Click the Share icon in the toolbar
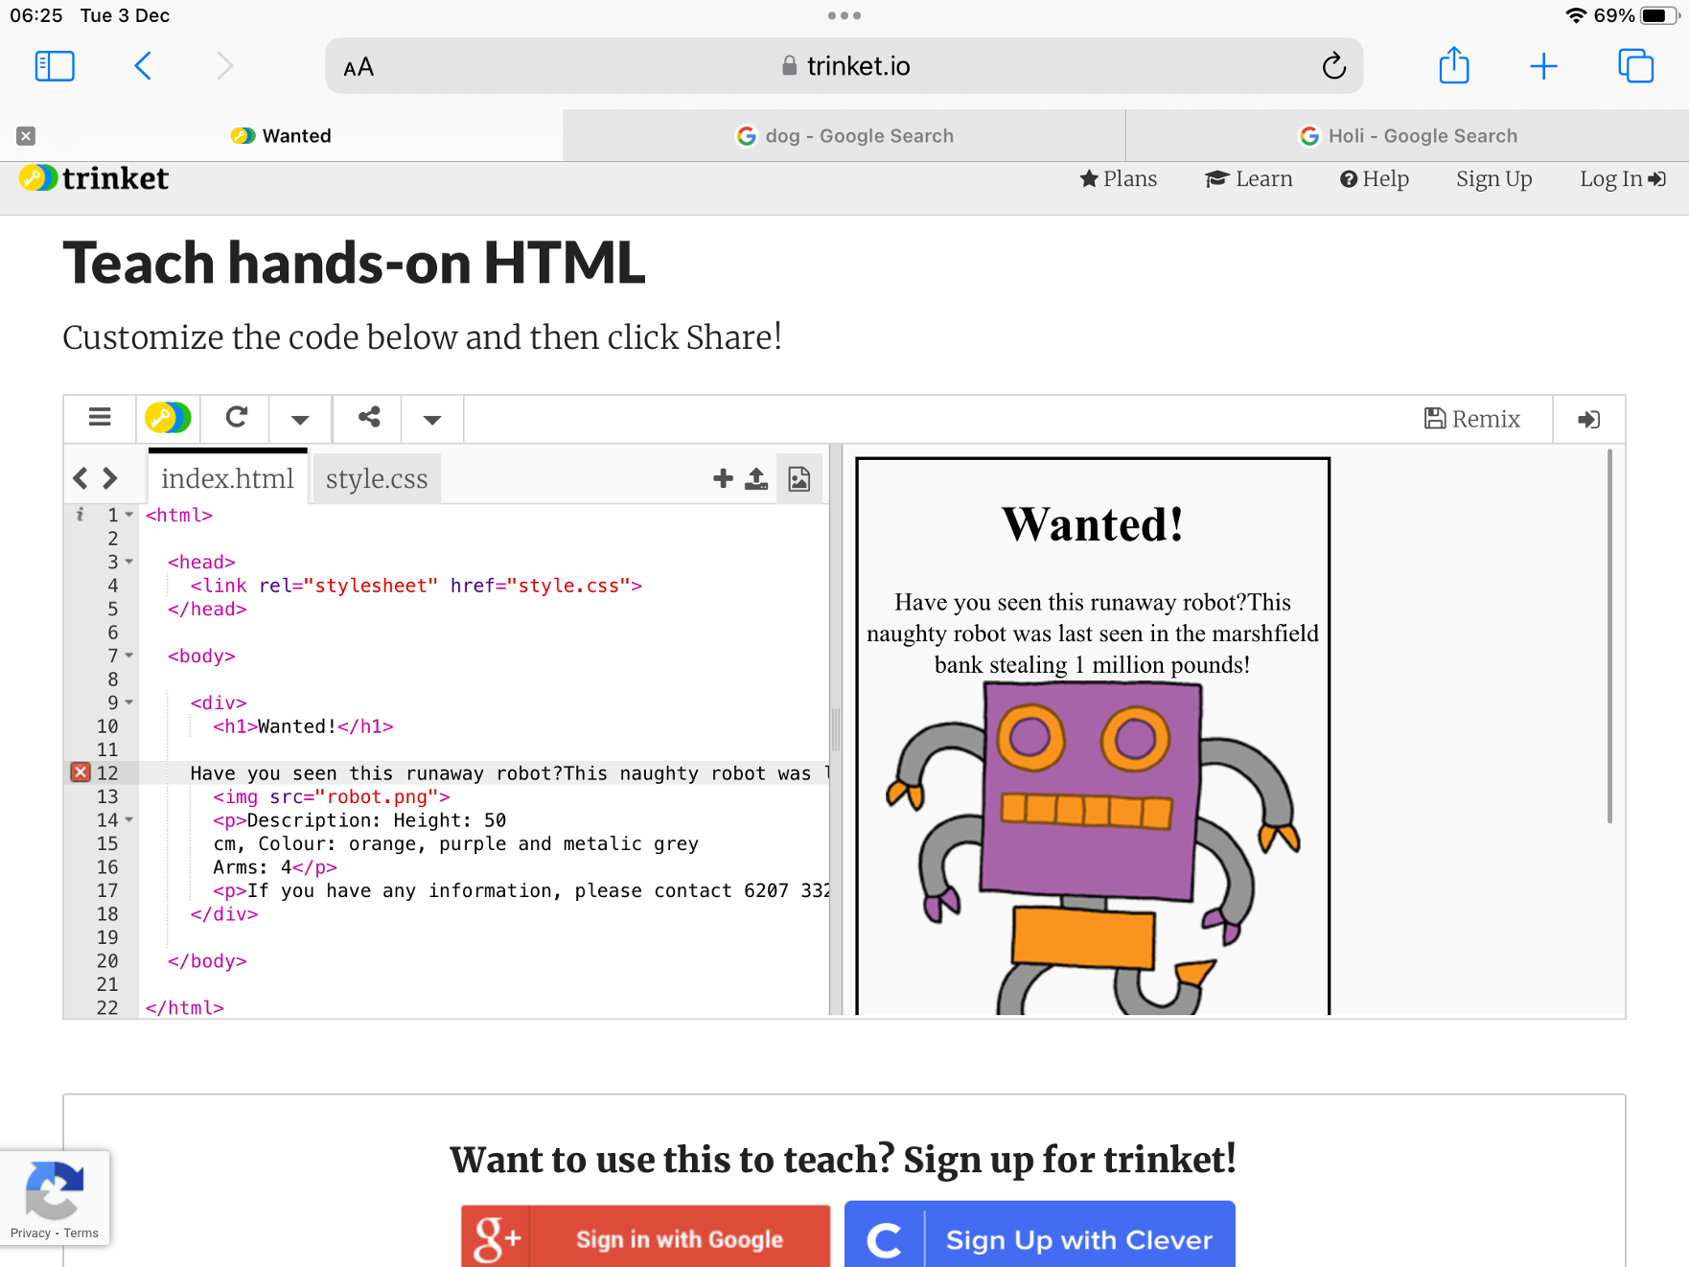The width and height of the screenshot is (1689, 1267). (x=369, y=419)
